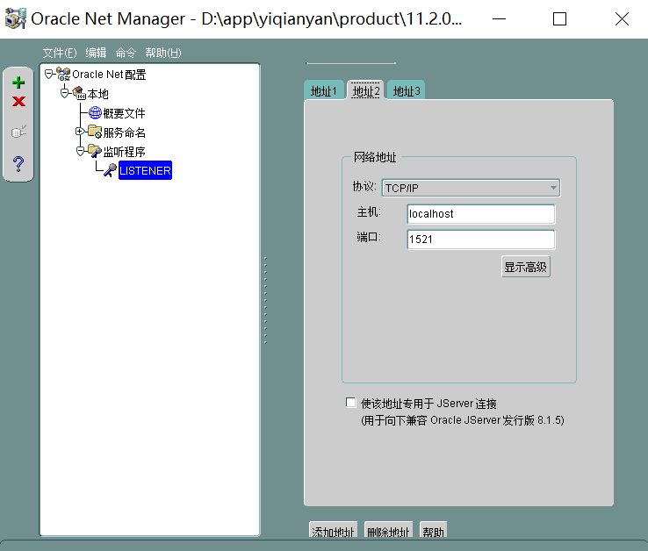This screenshot has width=648, height=551.
Task: Select the 监听程序 tree item label
Action: (124, 152)
